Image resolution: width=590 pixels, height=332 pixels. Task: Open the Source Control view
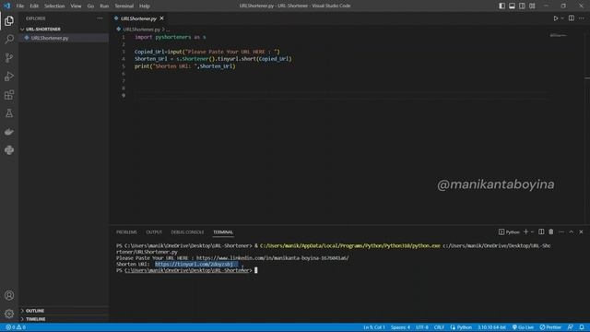(9, 57)
